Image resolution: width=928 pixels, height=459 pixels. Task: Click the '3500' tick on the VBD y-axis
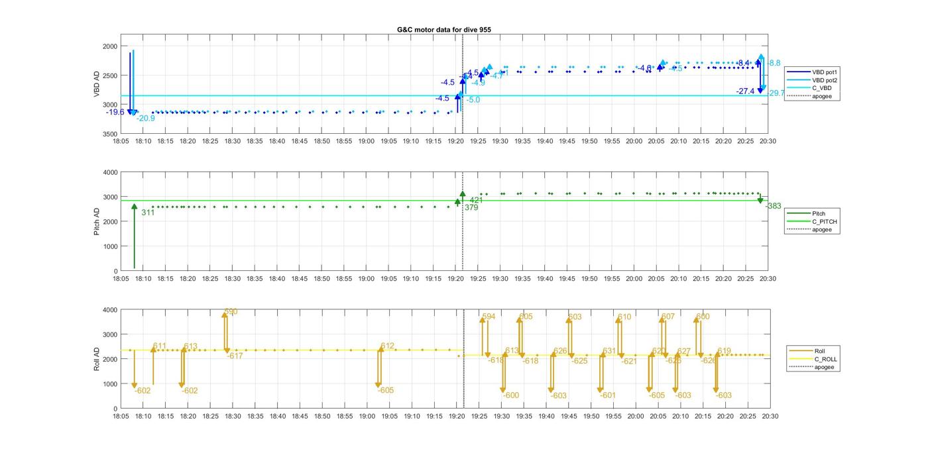pyautogui.click(x=109, y=134)
